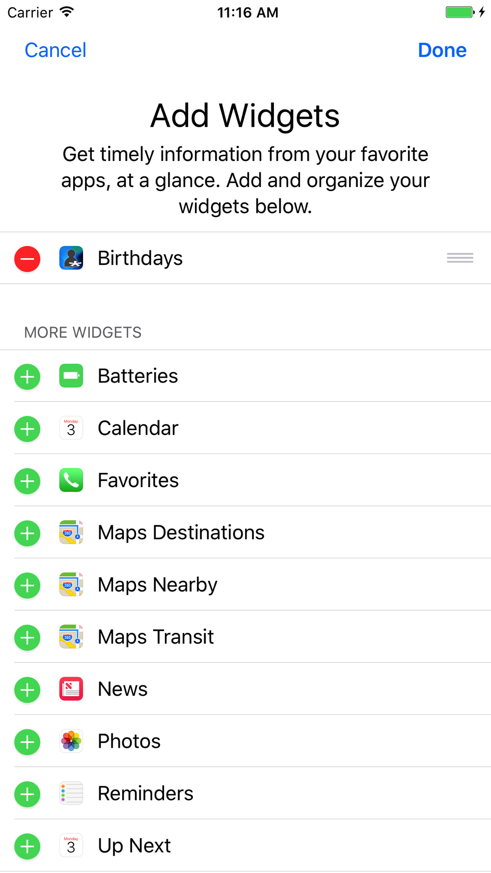Tap the Favorites phone icon
The width and height of the screenshot is (491, 873).
pos(71,480)
